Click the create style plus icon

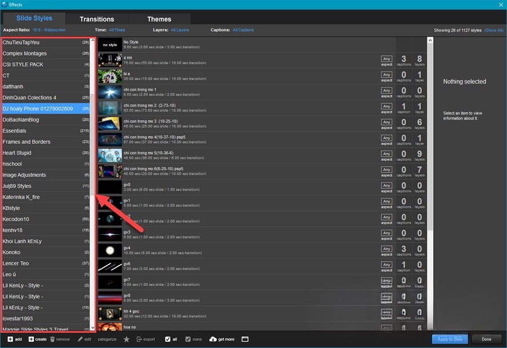pyautogui.click(x=30, y=339)
